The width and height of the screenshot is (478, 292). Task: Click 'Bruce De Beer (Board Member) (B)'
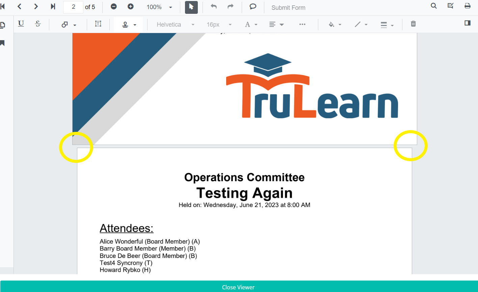tap(149, 256)
